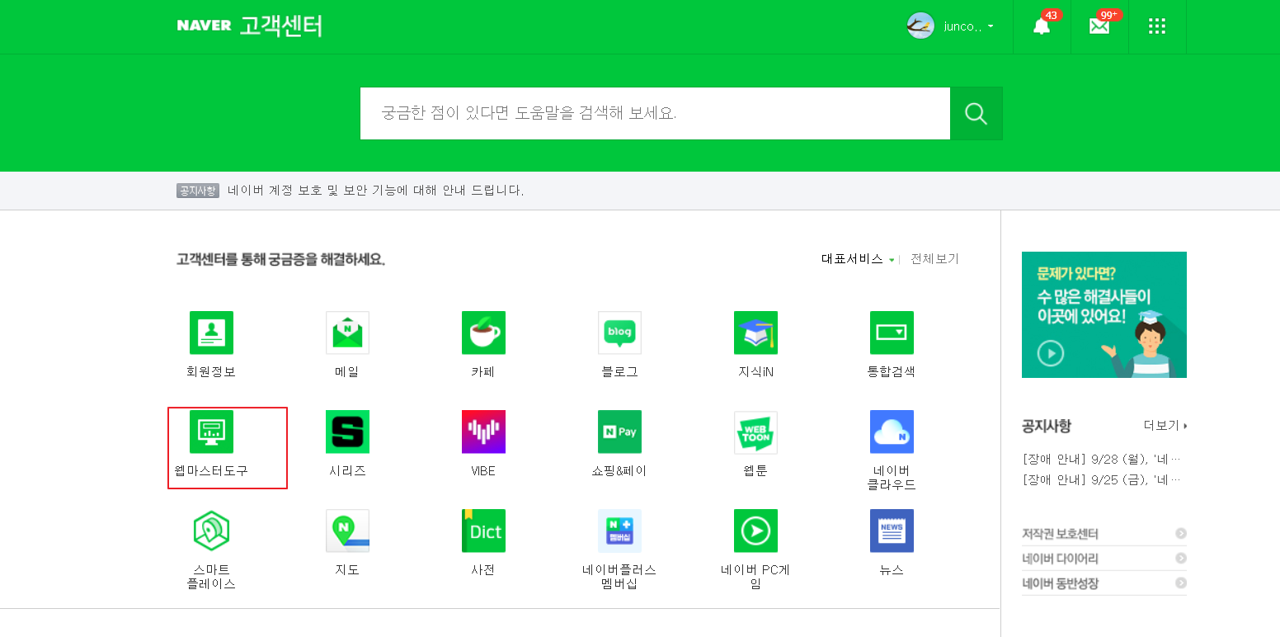
Task: Open the 블로그 blog icon
Action: tap(619, 333)
